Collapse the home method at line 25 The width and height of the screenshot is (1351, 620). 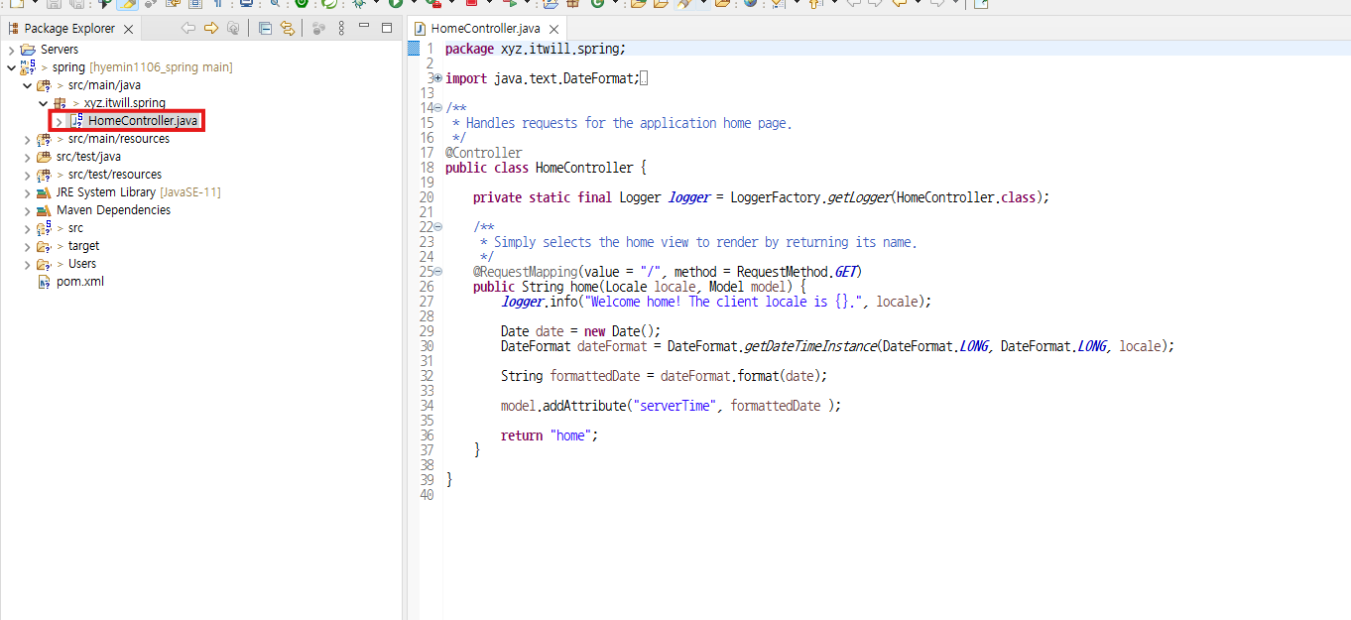(438, 272)
